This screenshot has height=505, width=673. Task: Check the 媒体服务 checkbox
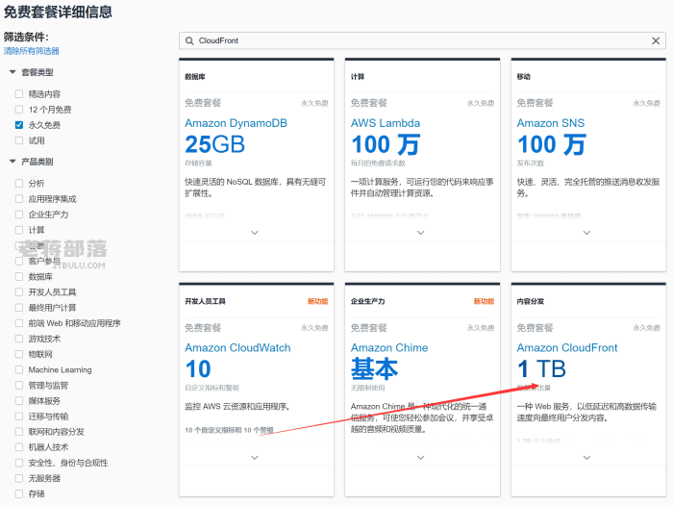(19, 401)
